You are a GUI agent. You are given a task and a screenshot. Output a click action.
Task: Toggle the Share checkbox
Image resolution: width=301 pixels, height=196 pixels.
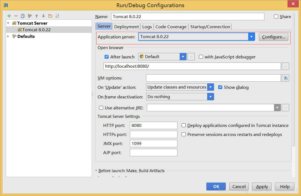coord(276,16)
